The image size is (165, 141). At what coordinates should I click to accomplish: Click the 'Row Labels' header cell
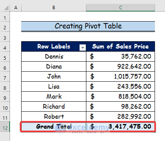coord(54,47)
